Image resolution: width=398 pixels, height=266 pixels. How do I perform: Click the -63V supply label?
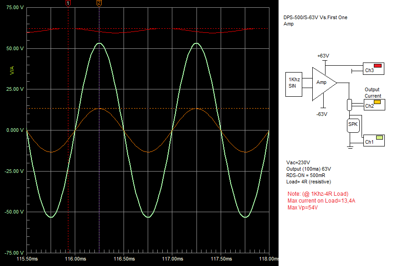(321, 115)
